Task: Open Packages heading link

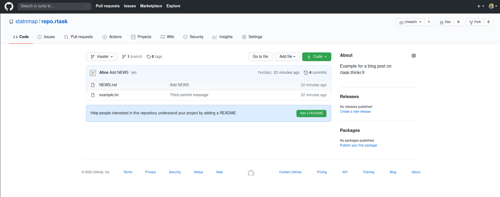Action: pyautogui.click(x=350, y=131)
